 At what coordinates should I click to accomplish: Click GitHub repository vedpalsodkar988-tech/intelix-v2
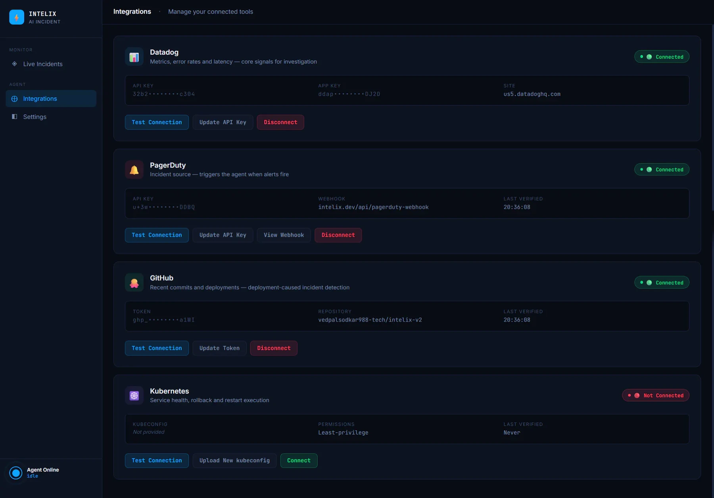370,320
